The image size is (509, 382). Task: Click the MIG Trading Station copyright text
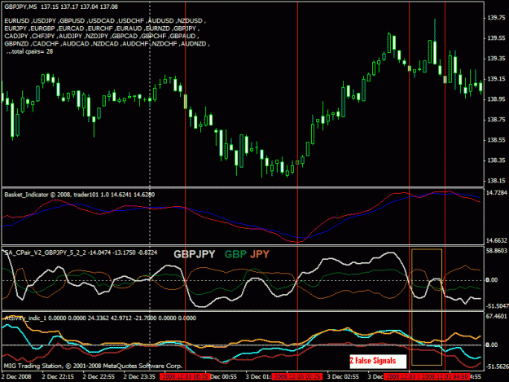93,366
